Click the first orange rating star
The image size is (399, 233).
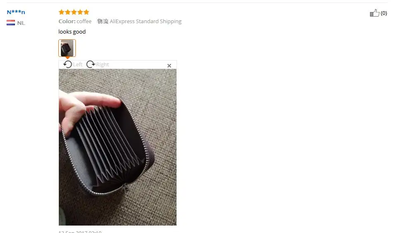61,12
